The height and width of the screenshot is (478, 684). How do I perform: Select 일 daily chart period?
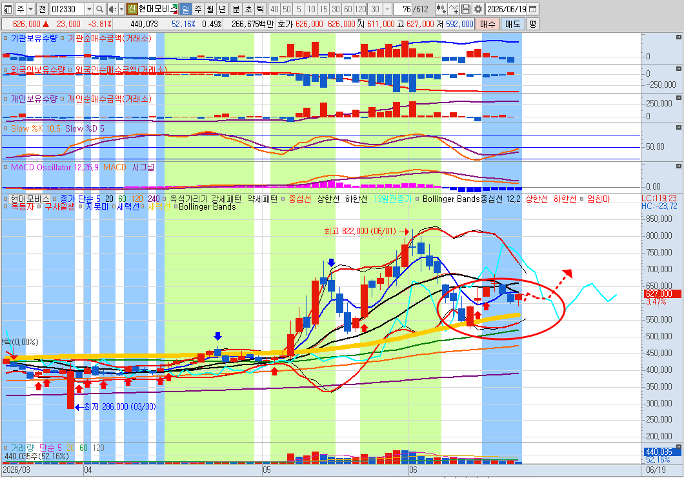pyautogui.click(x=185, y=9)
